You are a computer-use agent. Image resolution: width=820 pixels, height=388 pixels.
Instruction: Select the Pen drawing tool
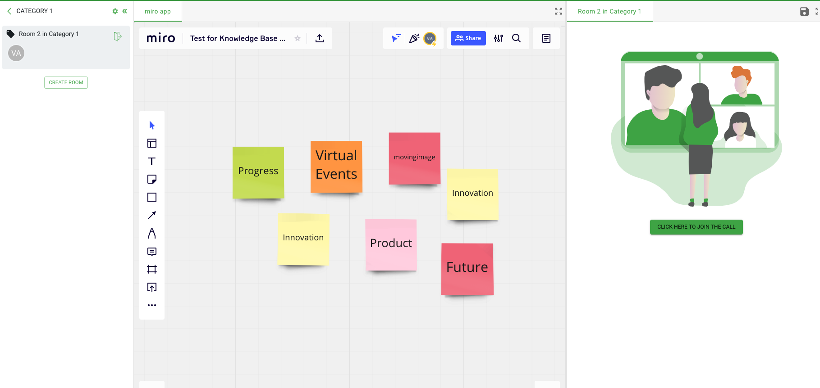[152, 233]
